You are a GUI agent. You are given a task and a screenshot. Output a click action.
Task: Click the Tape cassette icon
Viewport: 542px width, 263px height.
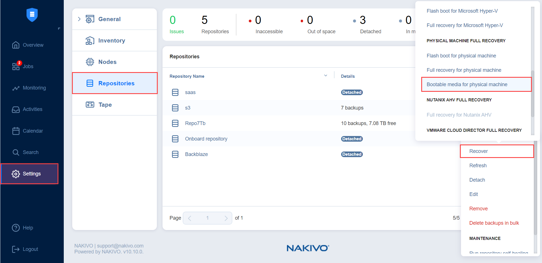[x=90, y=105]
